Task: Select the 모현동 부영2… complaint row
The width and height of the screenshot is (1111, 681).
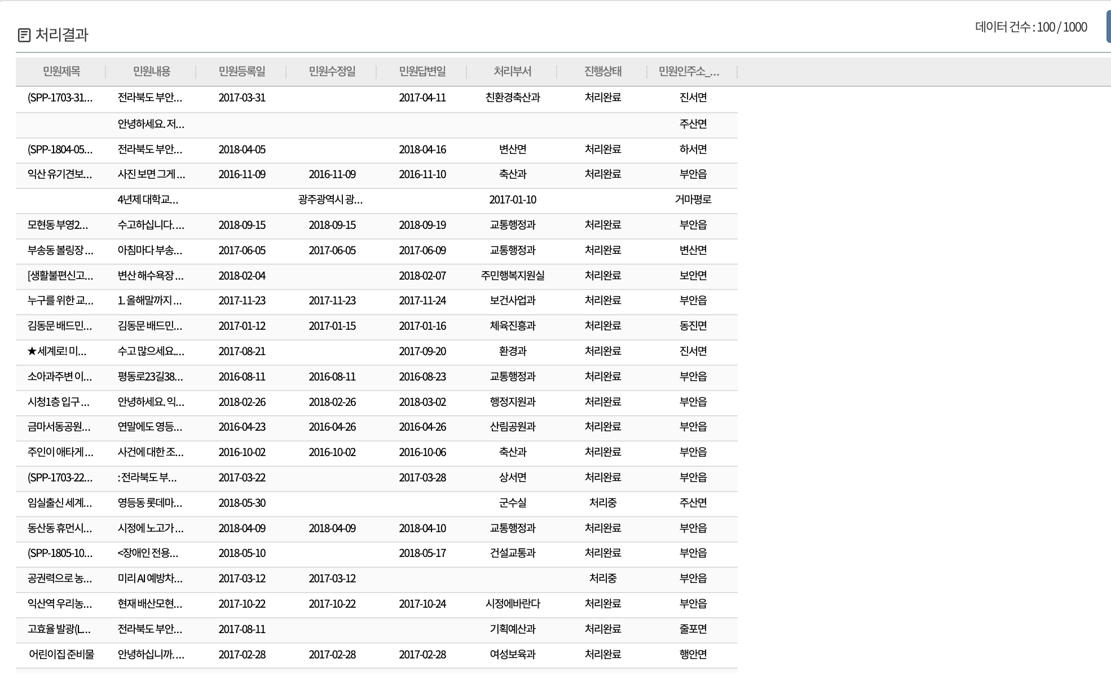Action: (x=58, y=225)
